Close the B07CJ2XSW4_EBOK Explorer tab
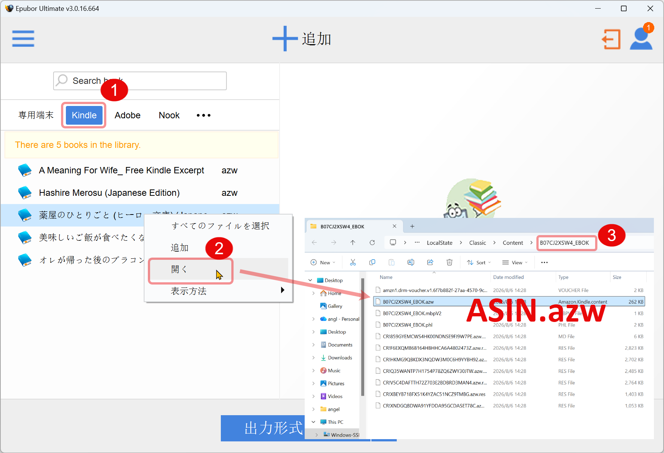The width and height of the screenshot is (664, 453). tap(395, 226)
